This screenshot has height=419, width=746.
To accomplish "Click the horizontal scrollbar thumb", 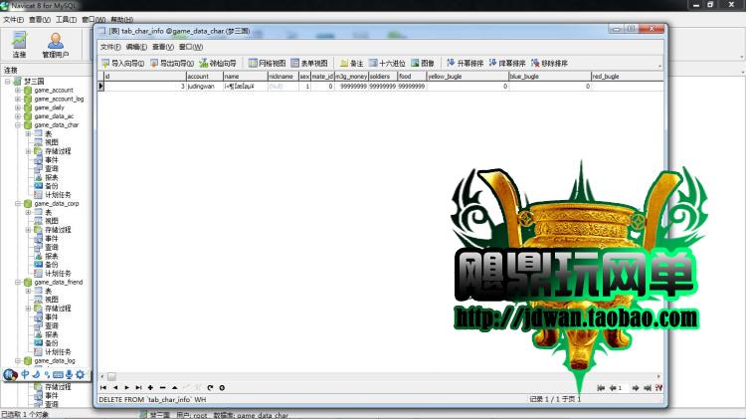I will (x=111, y=376).
